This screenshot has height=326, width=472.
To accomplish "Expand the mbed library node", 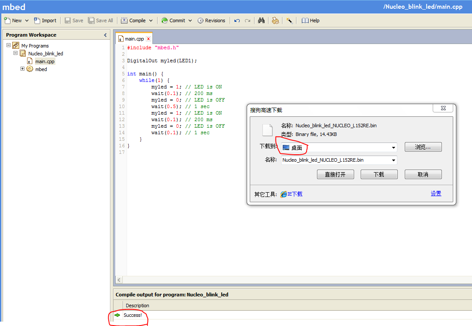I will tap(22, 69).
